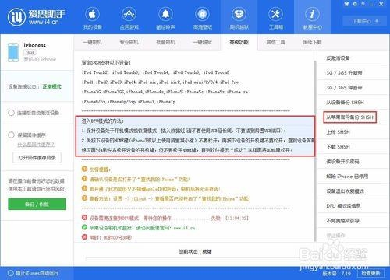Click the iPhone4s device name
390x280 pixels.
[x=34, y=45]
